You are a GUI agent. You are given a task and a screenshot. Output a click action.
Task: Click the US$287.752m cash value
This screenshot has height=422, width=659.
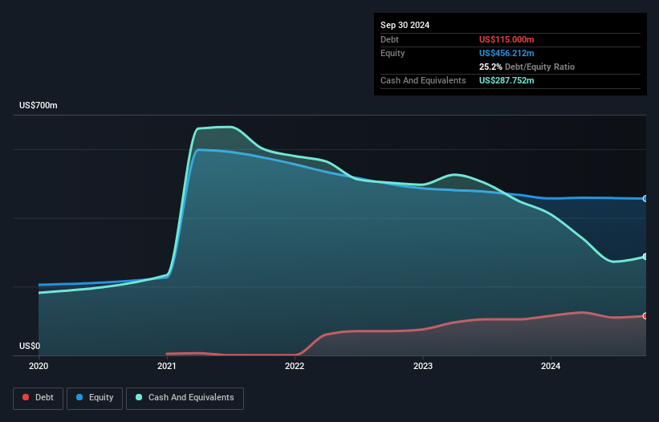click(x=506, y=80)
